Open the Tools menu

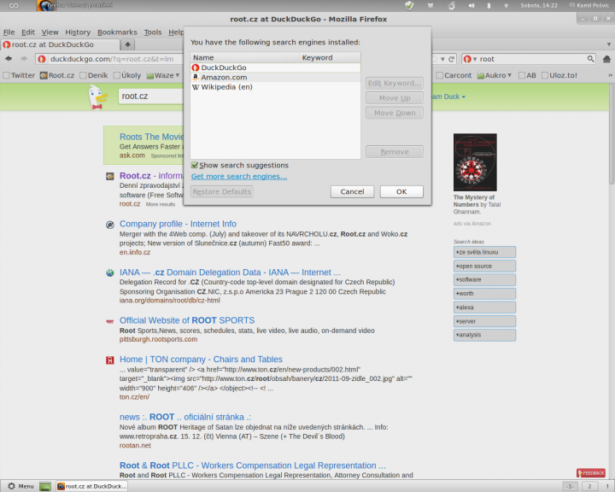[153, 32]
